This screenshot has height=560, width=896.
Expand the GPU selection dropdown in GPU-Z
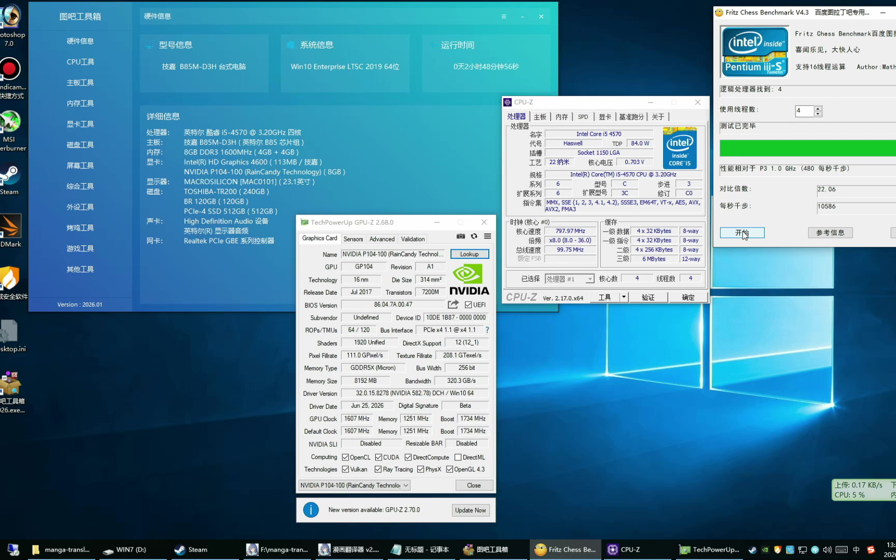(354, 485)
